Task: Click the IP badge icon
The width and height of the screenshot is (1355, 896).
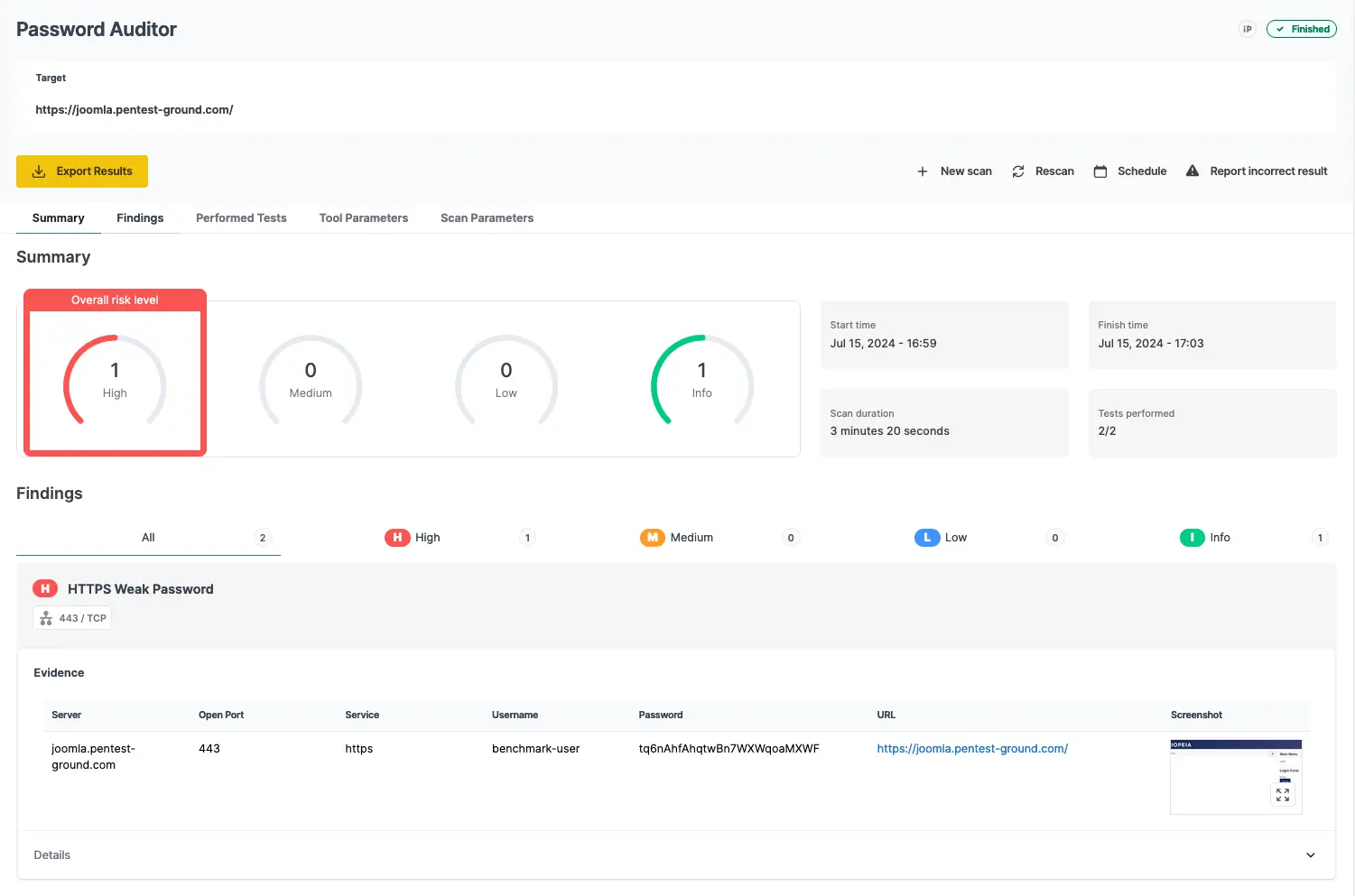Action: coord(1248,29)
